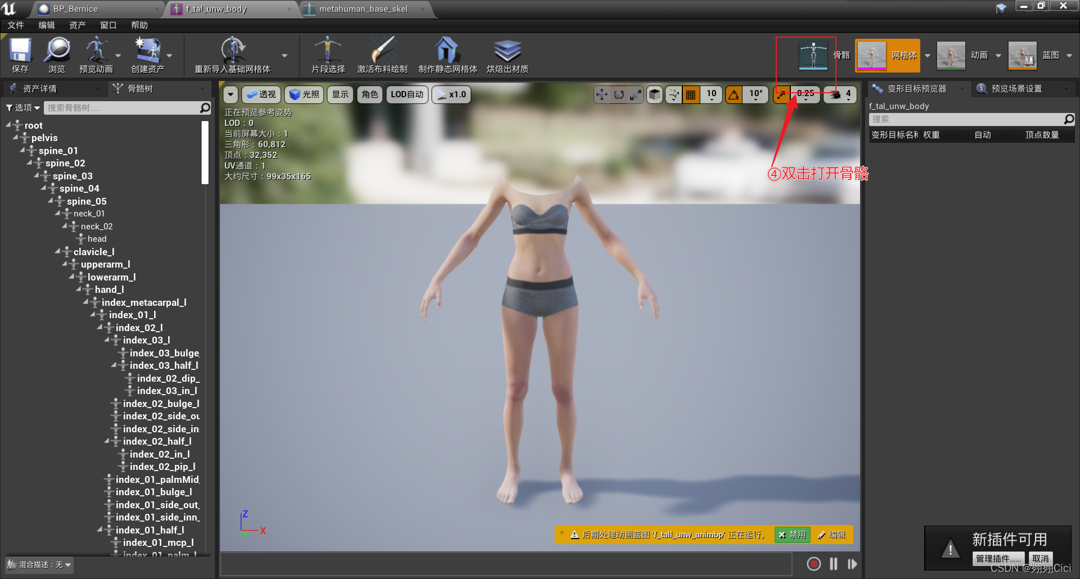1080x579 pixels.
Task: Switch to Animation (动画) editor mode
Action: pos(962,55)
